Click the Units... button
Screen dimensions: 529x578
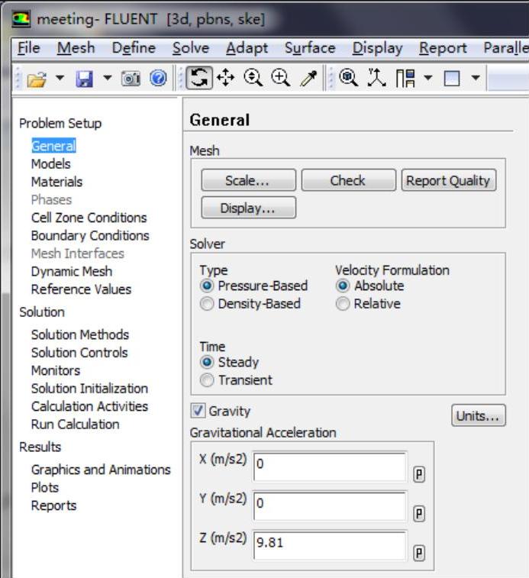pyautogui.click(x=479, y=415)
